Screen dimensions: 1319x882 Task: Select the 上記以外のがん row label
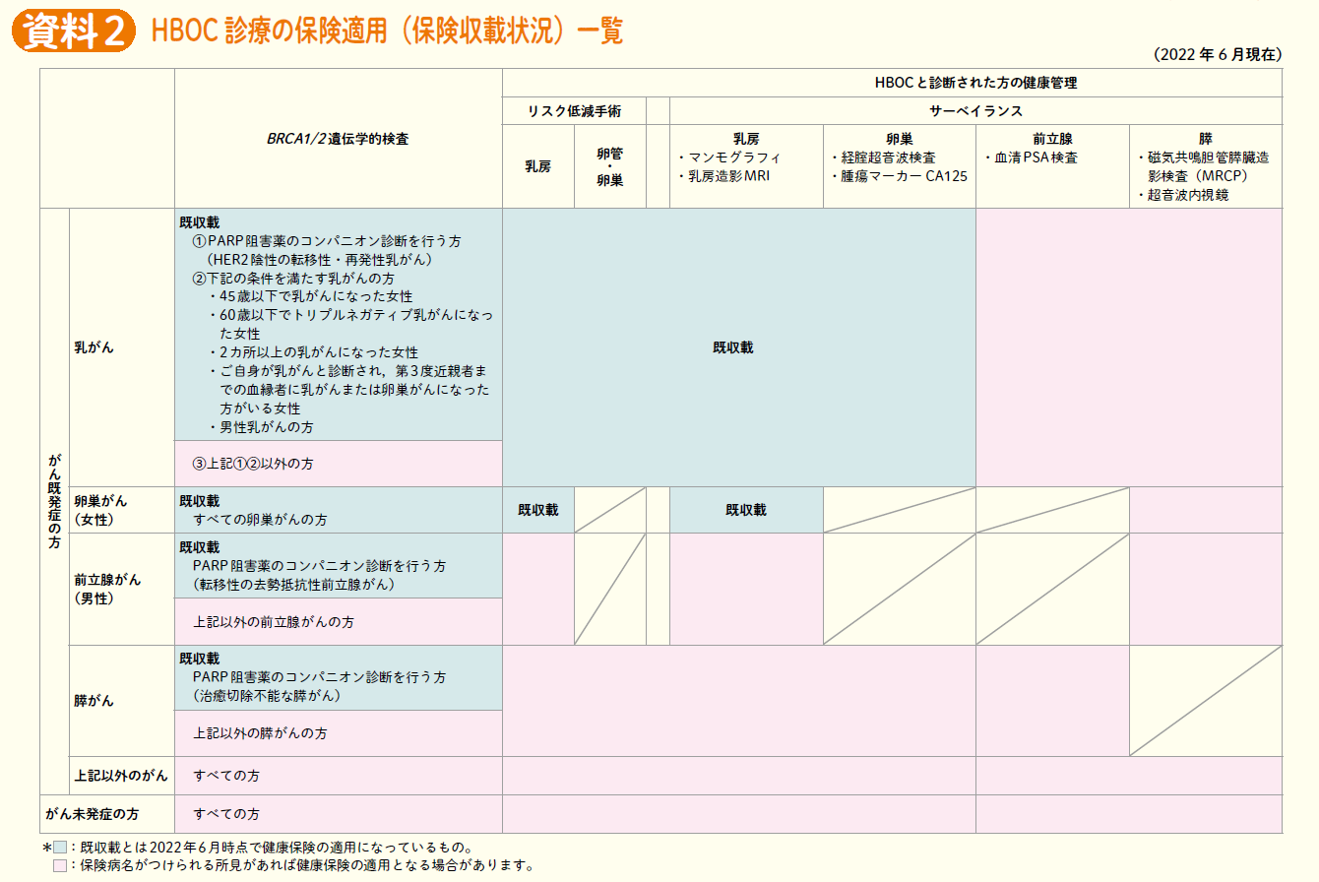point(120,776)
